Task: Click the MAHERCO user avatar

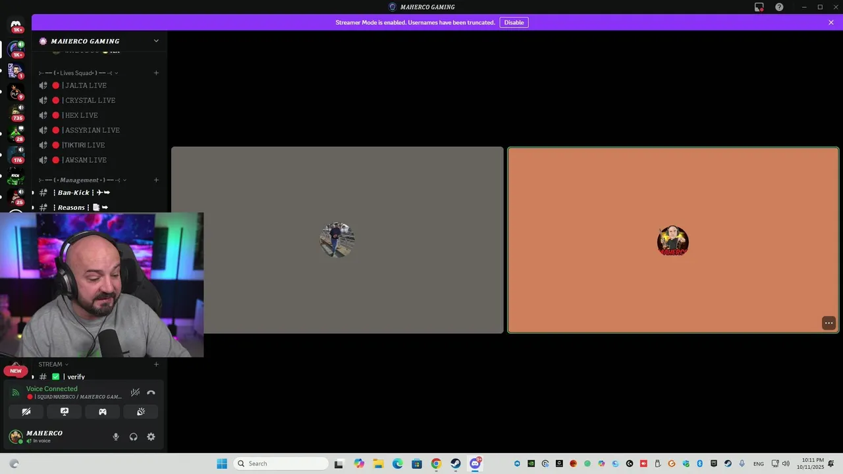Action: click(16, 436)
